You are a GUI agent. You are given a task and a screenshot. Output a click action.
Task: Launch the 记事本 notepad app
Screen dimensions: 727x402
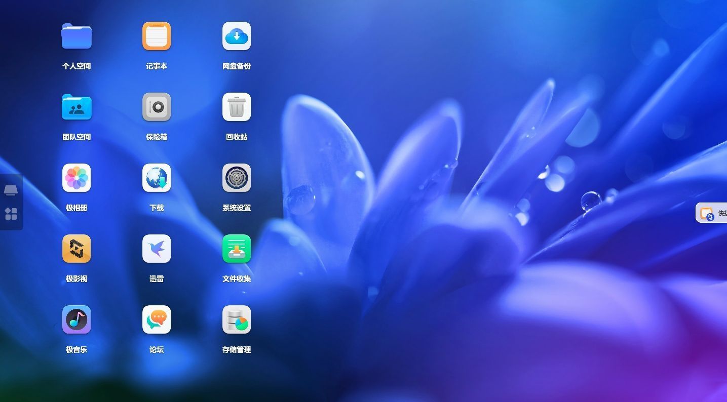157,36
